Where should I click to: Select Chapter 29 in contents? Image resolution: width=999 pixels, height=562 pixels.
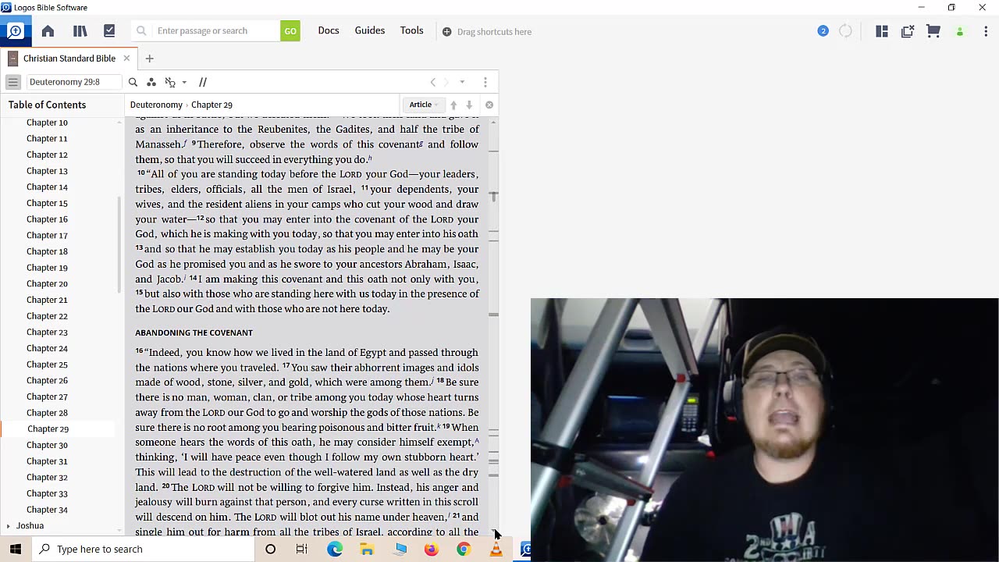(x=48, y=429)
